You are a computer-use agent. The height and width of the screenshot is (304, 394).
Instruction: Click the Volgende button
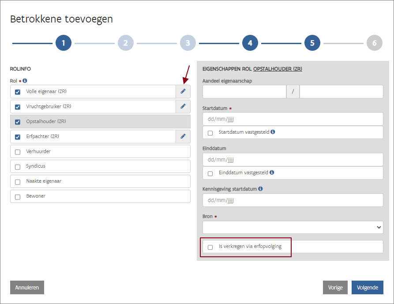click(367, 287)
